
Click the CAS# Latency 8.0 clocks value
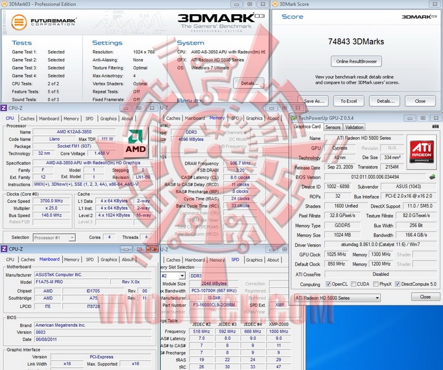pyautogui.click(x=240, y=177)
